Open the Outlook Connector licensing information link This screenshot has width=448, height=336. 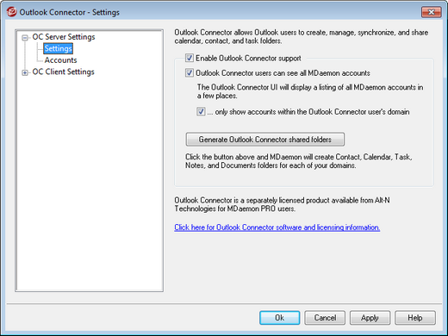click(x=277, y=227)
